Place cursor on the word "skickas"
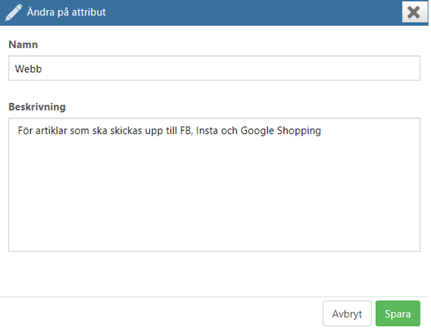This screenshot has width=431, height=330. point(126,131)
